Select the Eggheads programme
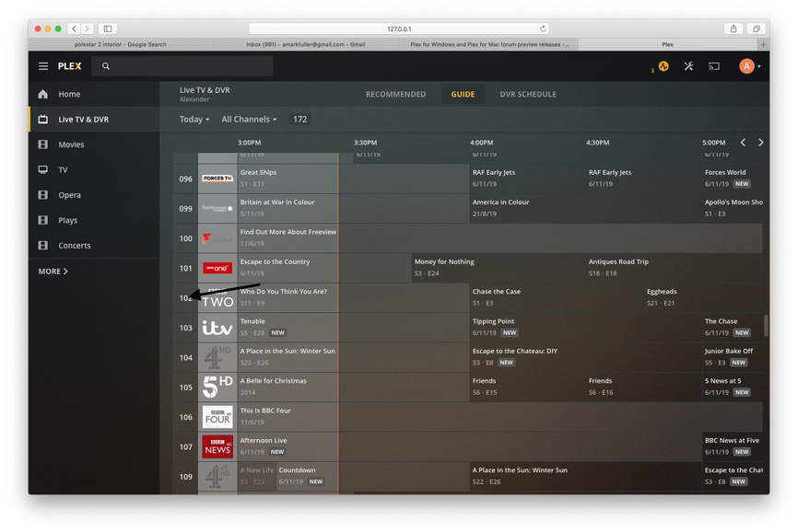This screenshot has width=798, height=532. 703,298
